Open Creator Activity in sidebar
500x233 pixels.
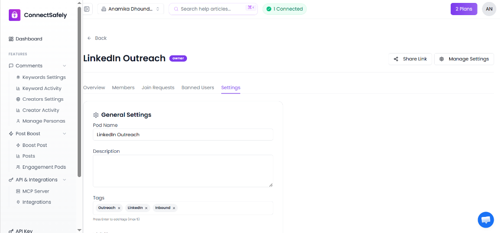point(38,110)
